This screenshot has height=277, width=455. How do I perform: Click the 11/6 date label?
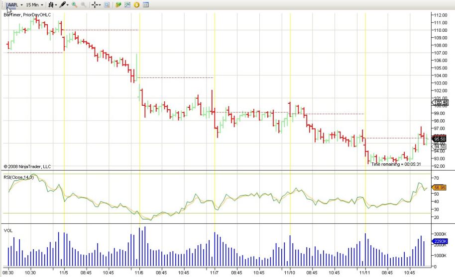click(x=139, y=273)
